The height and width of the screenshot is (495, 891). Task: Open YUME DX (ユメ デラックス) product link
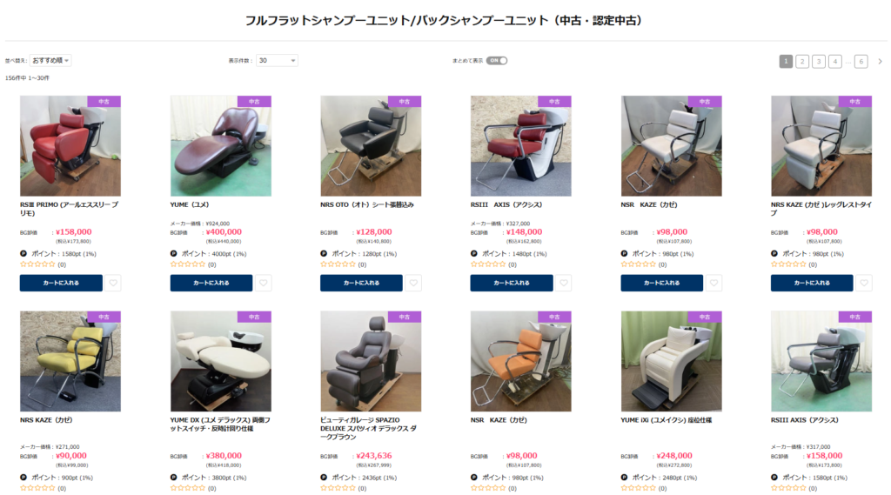pos(220,424)
